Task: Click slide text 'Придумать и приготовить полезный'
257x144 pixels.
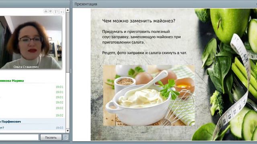Action: (x=136, y=32)
